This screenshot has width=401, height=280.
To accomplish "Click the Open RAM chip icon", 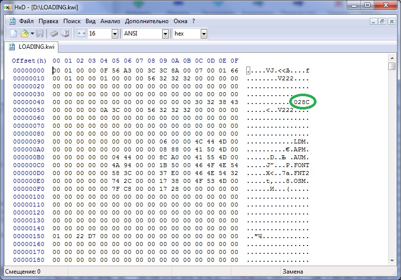I will [x=54, y=34].
